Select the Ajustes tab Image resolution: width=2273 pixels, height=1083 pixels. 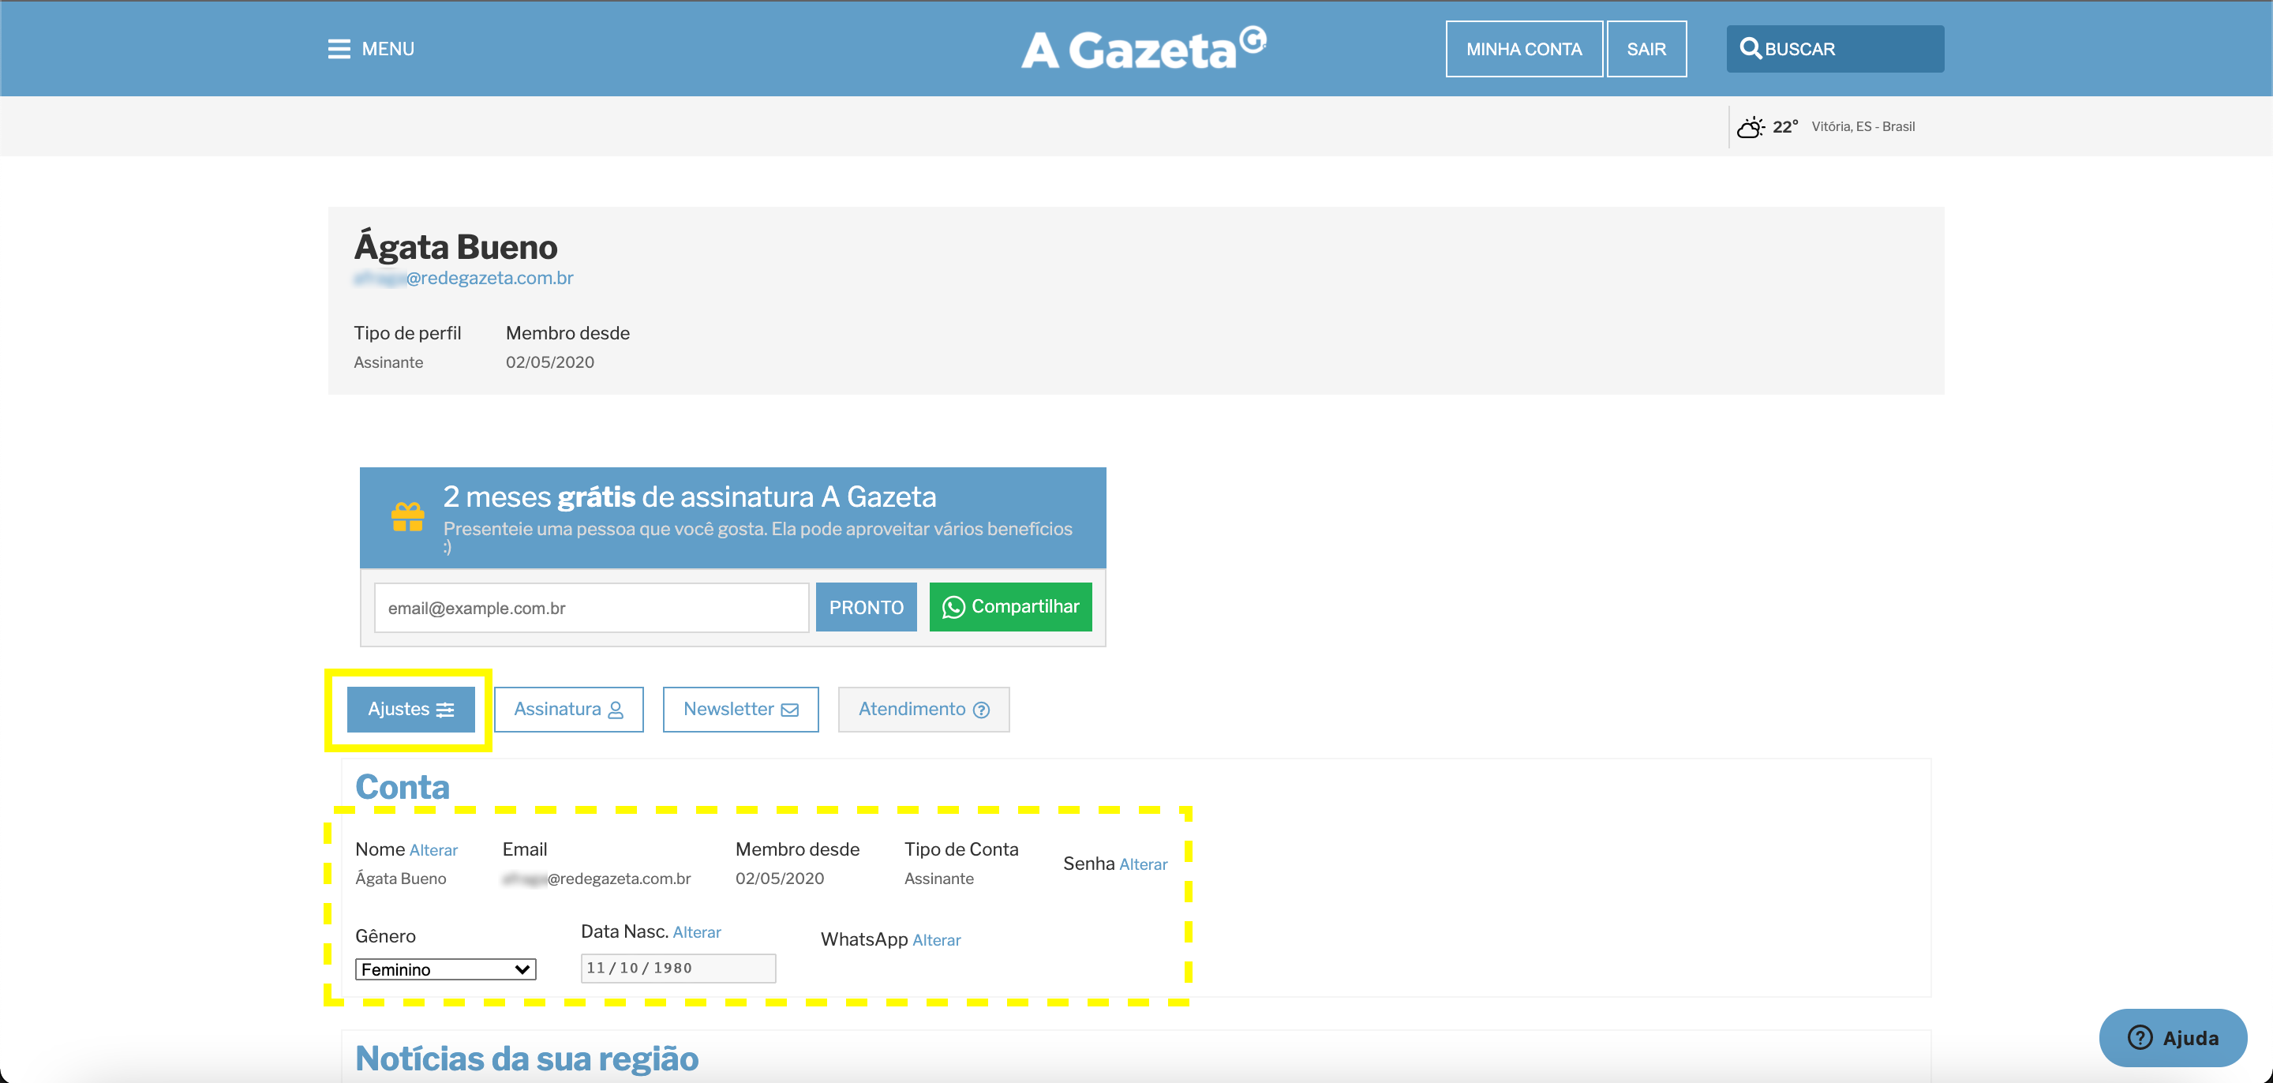click(411, 710)
